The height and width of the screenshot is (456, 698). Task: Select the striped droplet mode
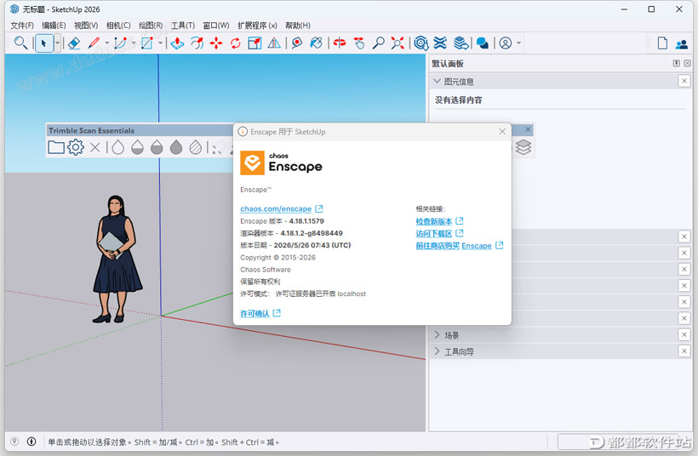196,147
